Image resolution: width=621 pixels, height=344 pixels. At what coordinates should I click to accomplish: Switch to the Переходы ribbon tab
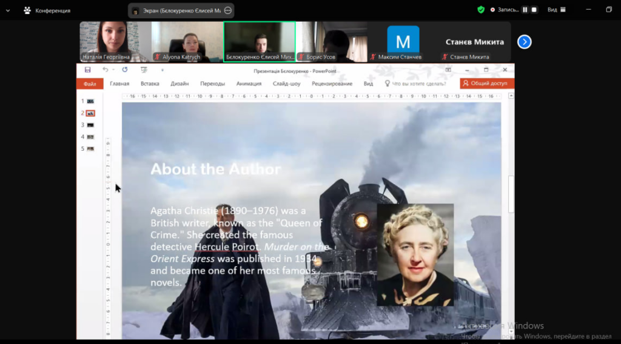tap(212, 84)
